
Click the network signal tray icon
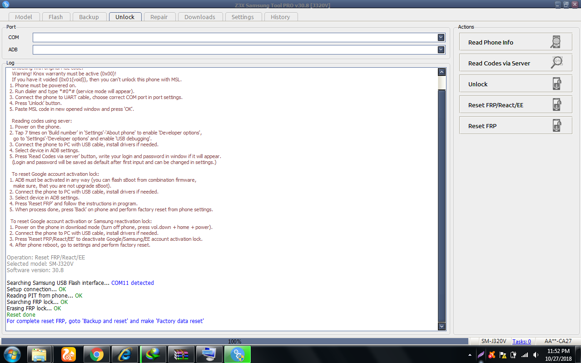[x=525, y=355]
